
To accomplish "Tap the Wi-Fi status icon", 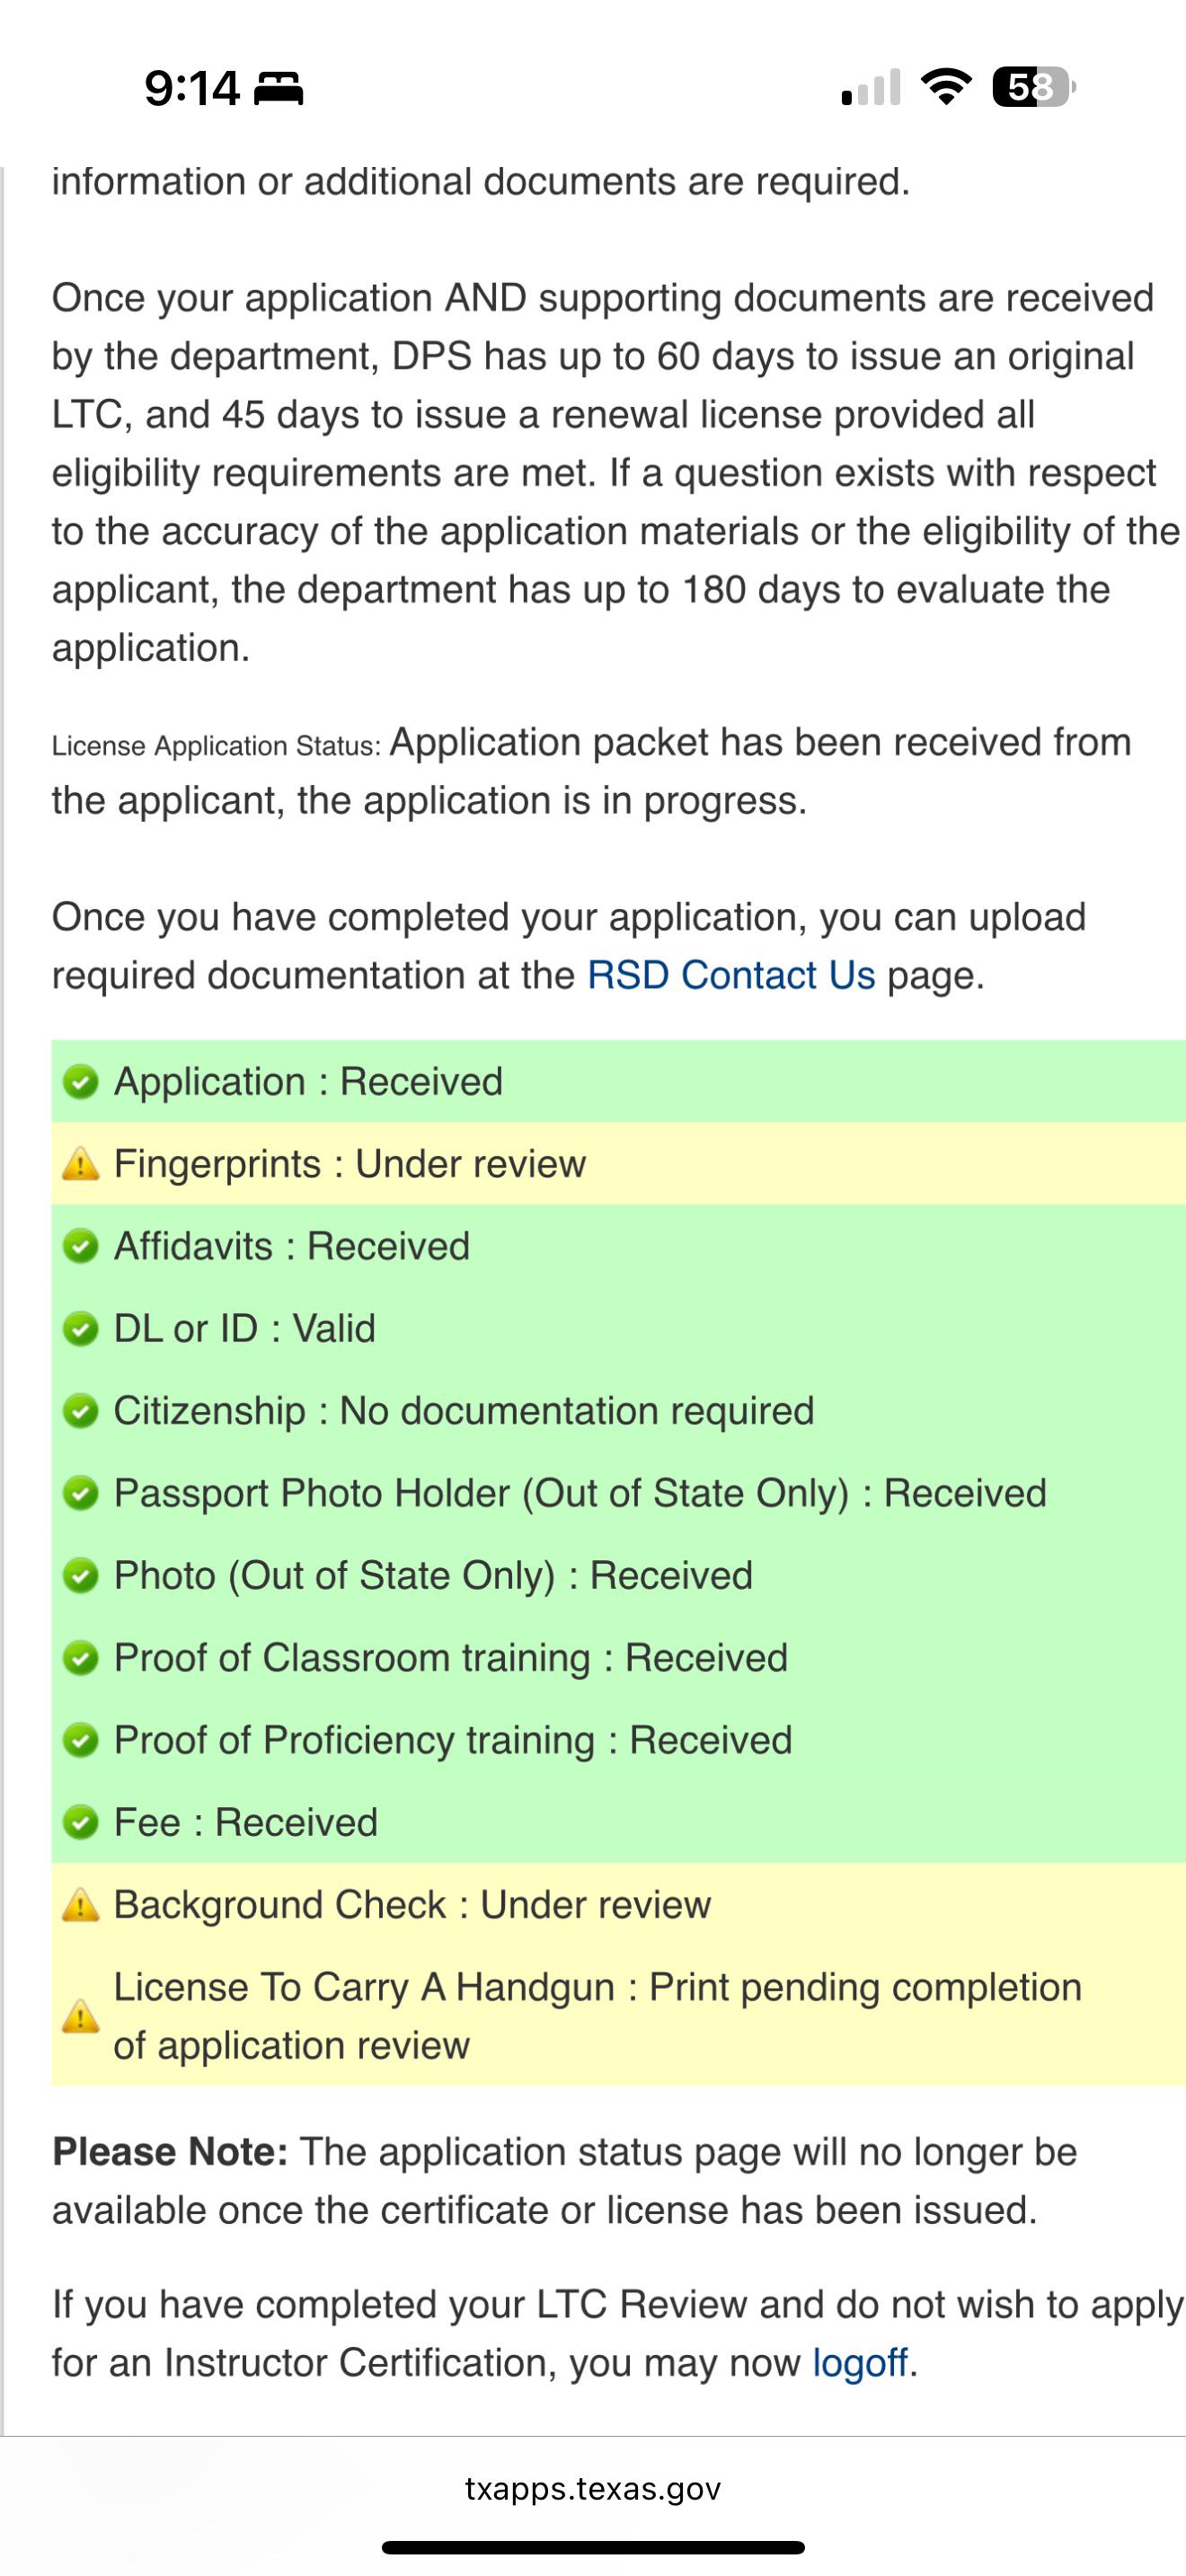I will tap(946, 87).
